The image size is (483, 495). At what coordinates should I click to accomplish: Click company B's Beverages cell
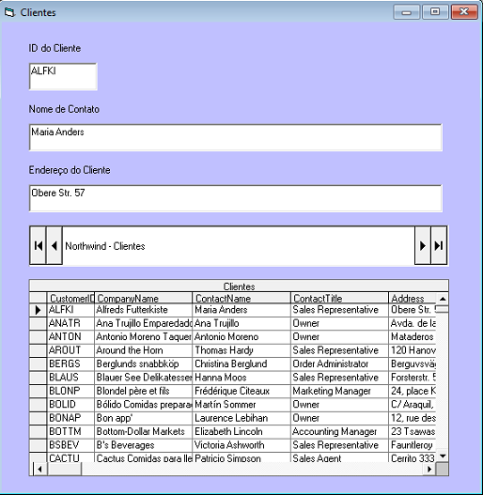pos(143,445)
